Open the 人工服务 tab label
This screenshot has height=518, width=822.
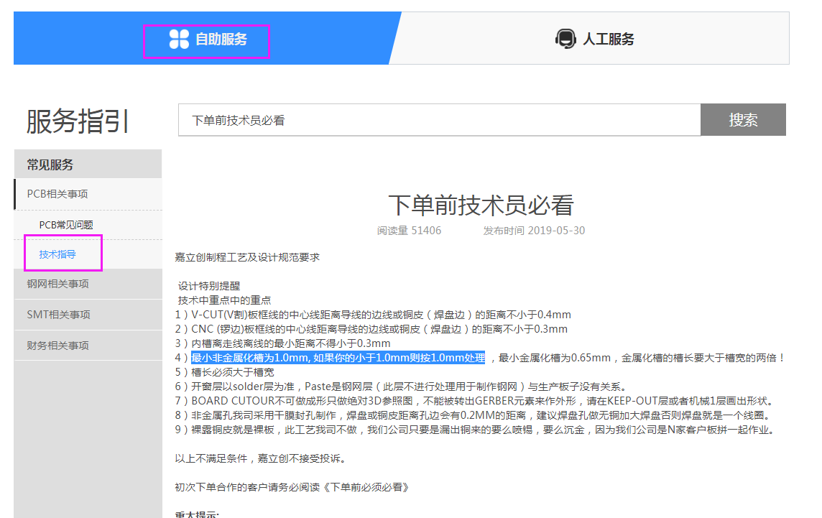(608, 40)
